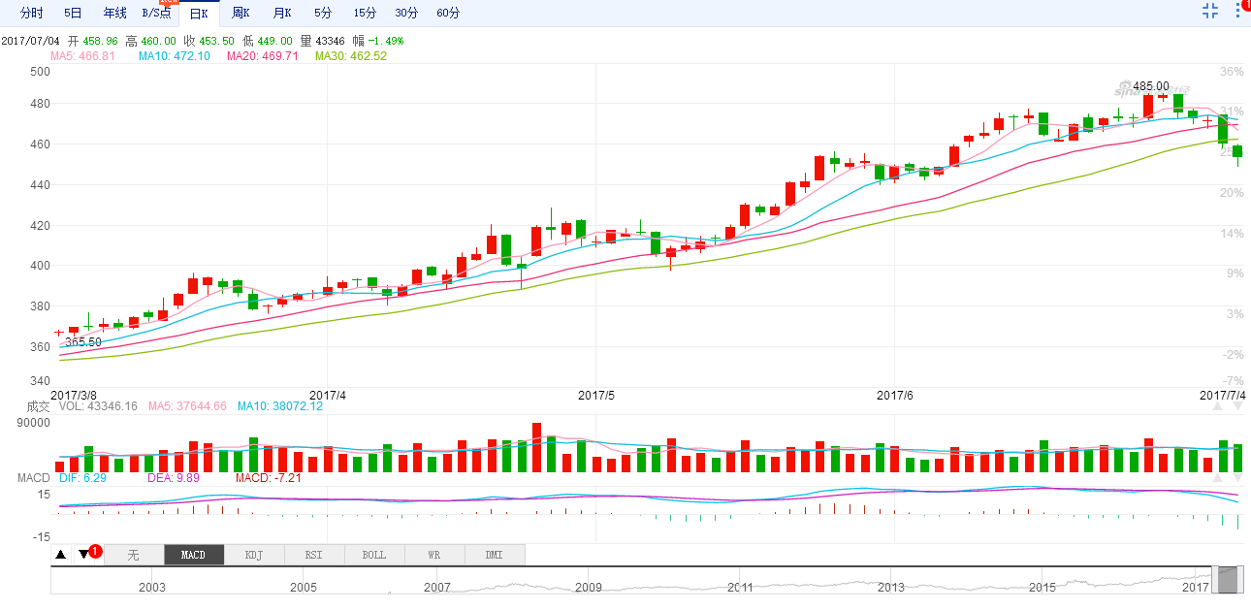Viewport: 1251px width, 610px height.
Task: Click the black down-triangle remove indicator button
Action: 84,555
